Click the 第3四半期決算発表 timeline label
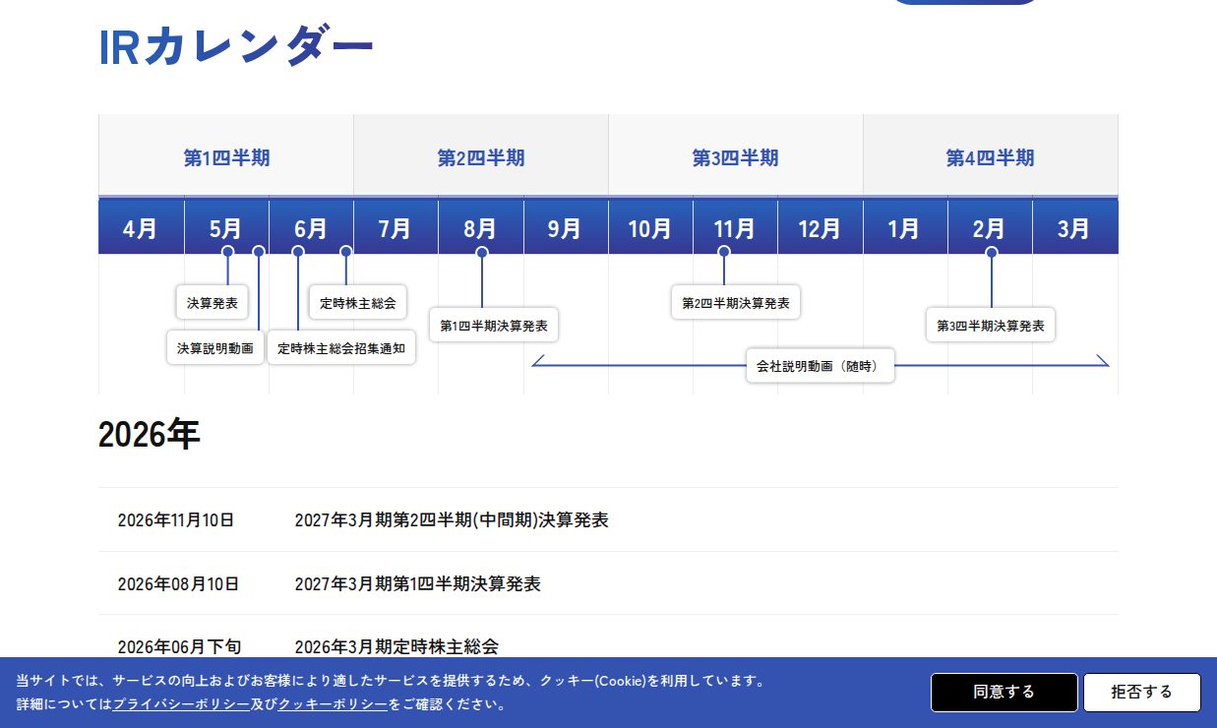 click(991, 326)
